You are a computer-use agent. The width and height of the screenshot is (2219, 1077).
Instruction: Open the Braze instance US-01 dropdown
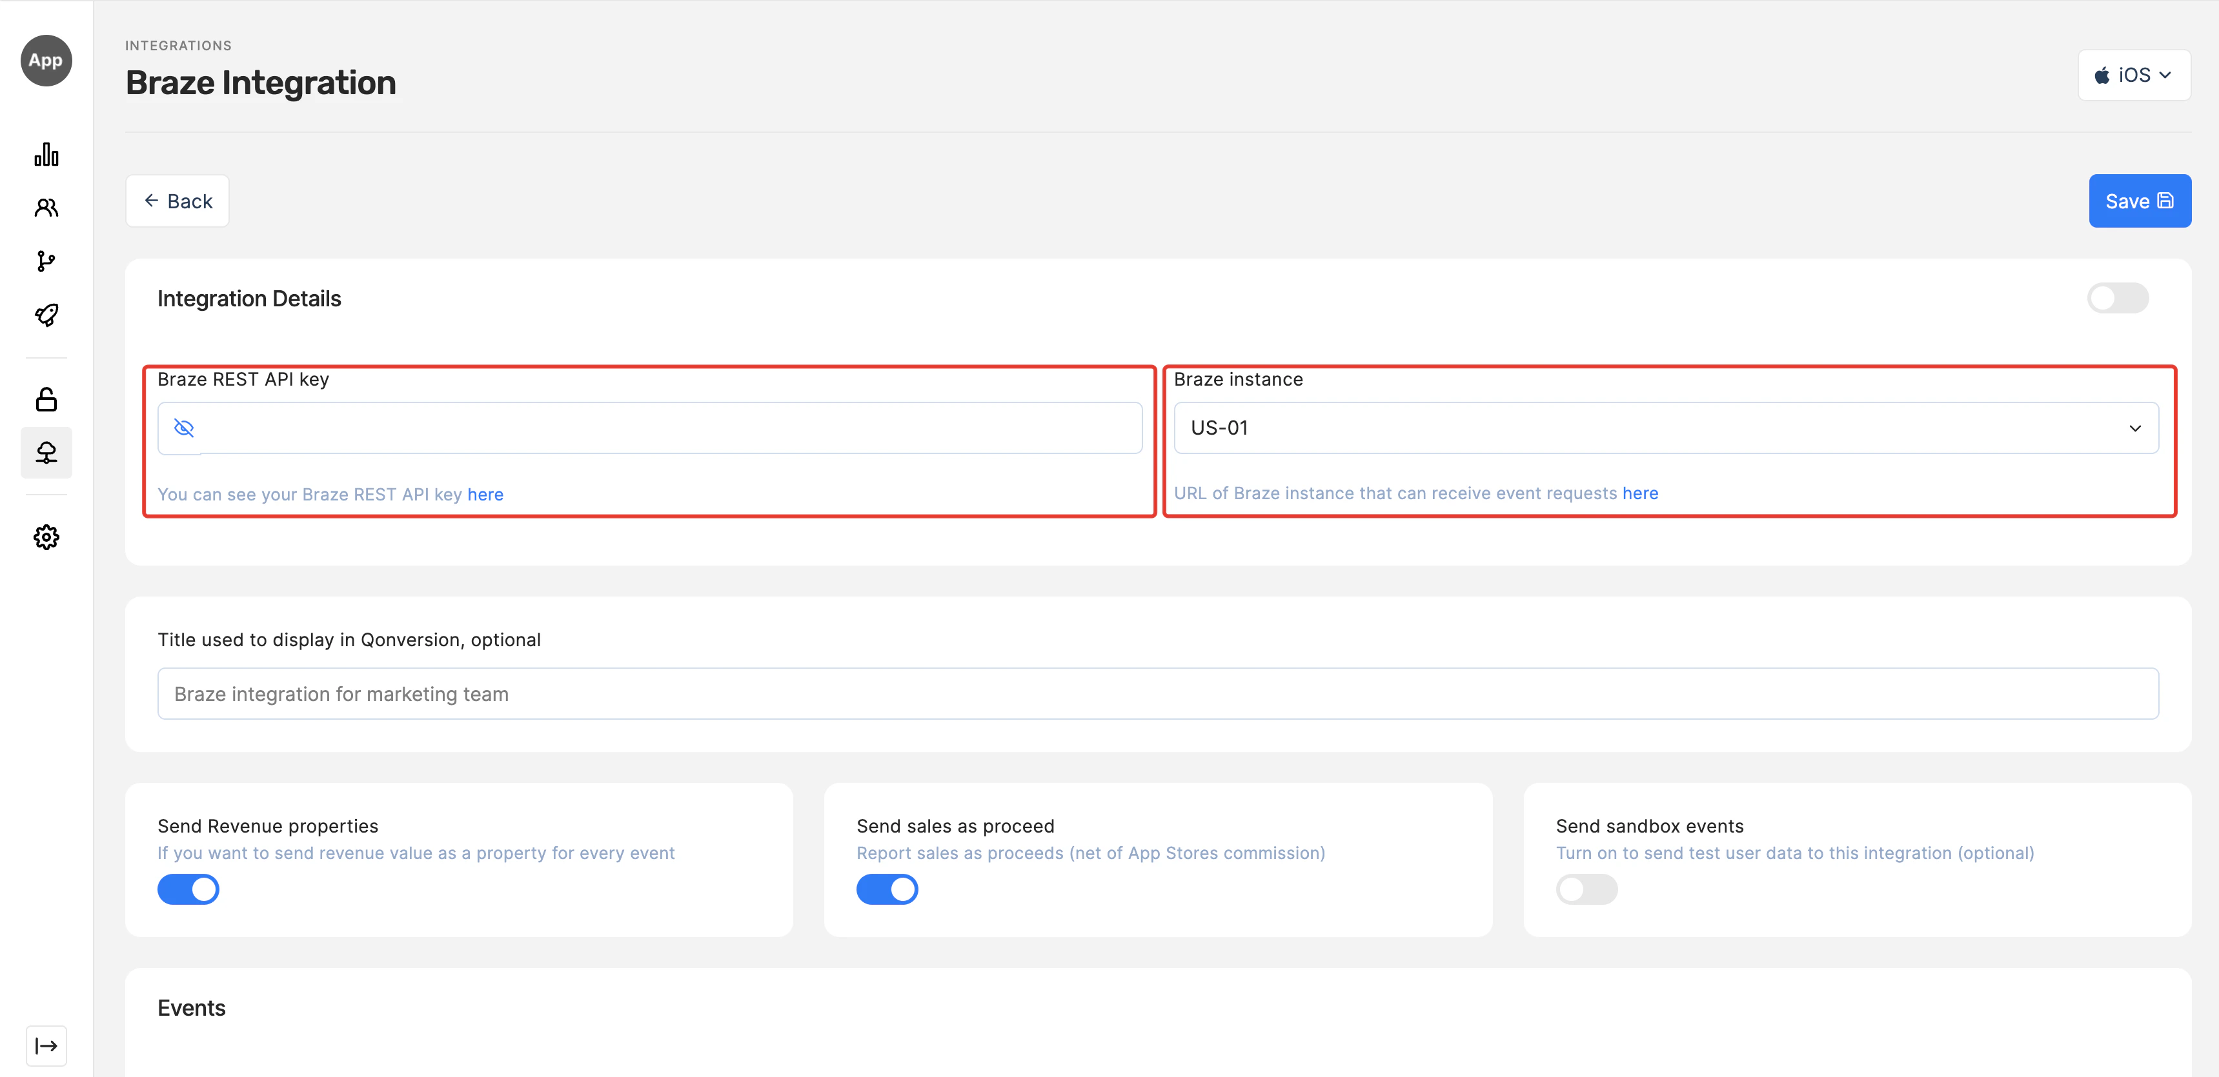tap(1665, 428)
